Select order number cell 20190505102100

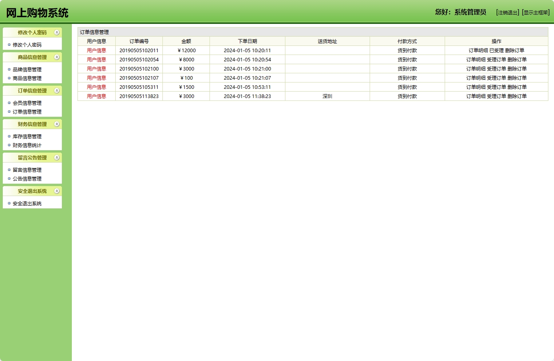pyautogui.click(x=139, y=69)
